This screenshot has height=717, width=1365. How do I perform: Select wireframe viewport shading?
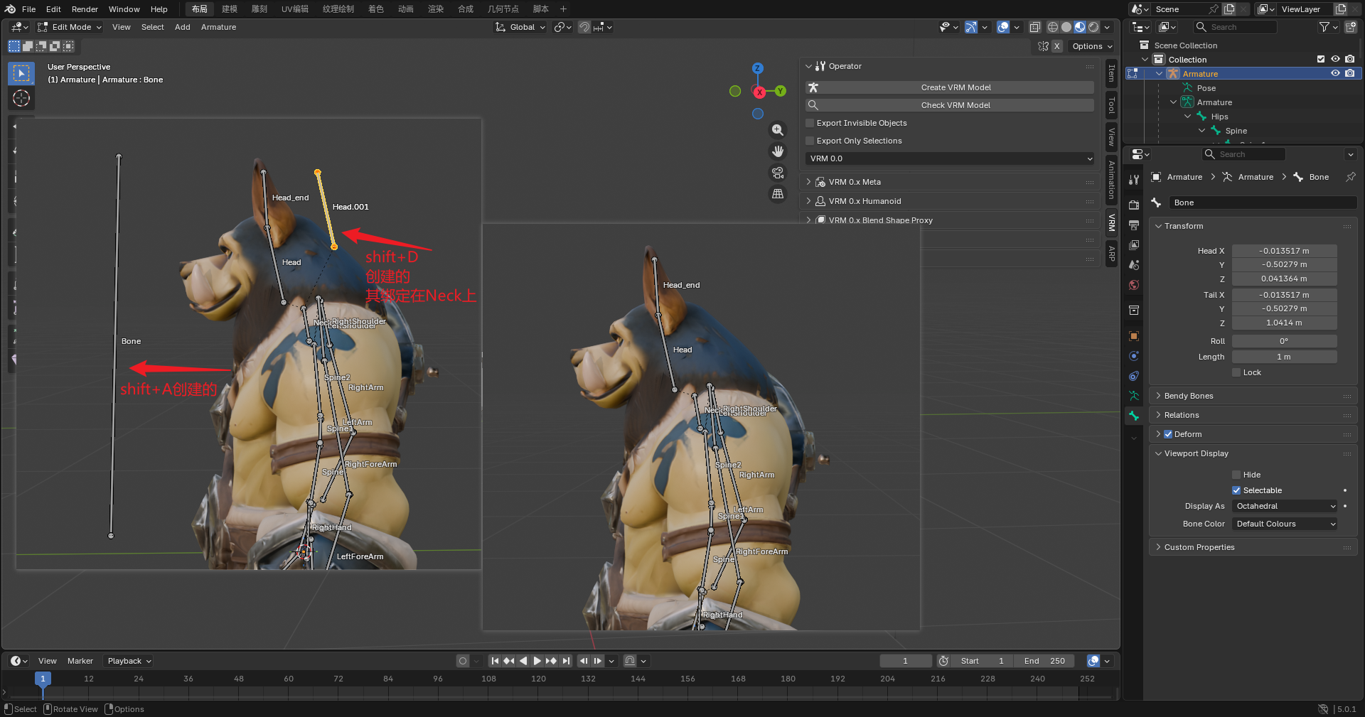click(x=1053, y=27)
